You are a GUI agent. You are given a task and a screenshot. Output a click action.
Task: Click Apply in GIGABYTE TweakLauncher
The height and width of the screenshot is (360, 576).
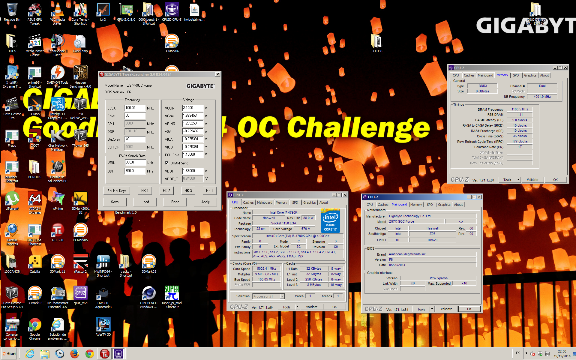point(205,202)
